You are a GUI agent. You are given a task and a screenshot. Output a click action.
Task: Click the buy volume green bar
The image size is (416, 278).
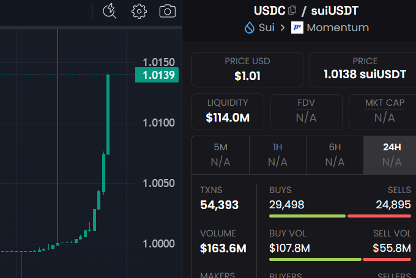pos(315,259)
